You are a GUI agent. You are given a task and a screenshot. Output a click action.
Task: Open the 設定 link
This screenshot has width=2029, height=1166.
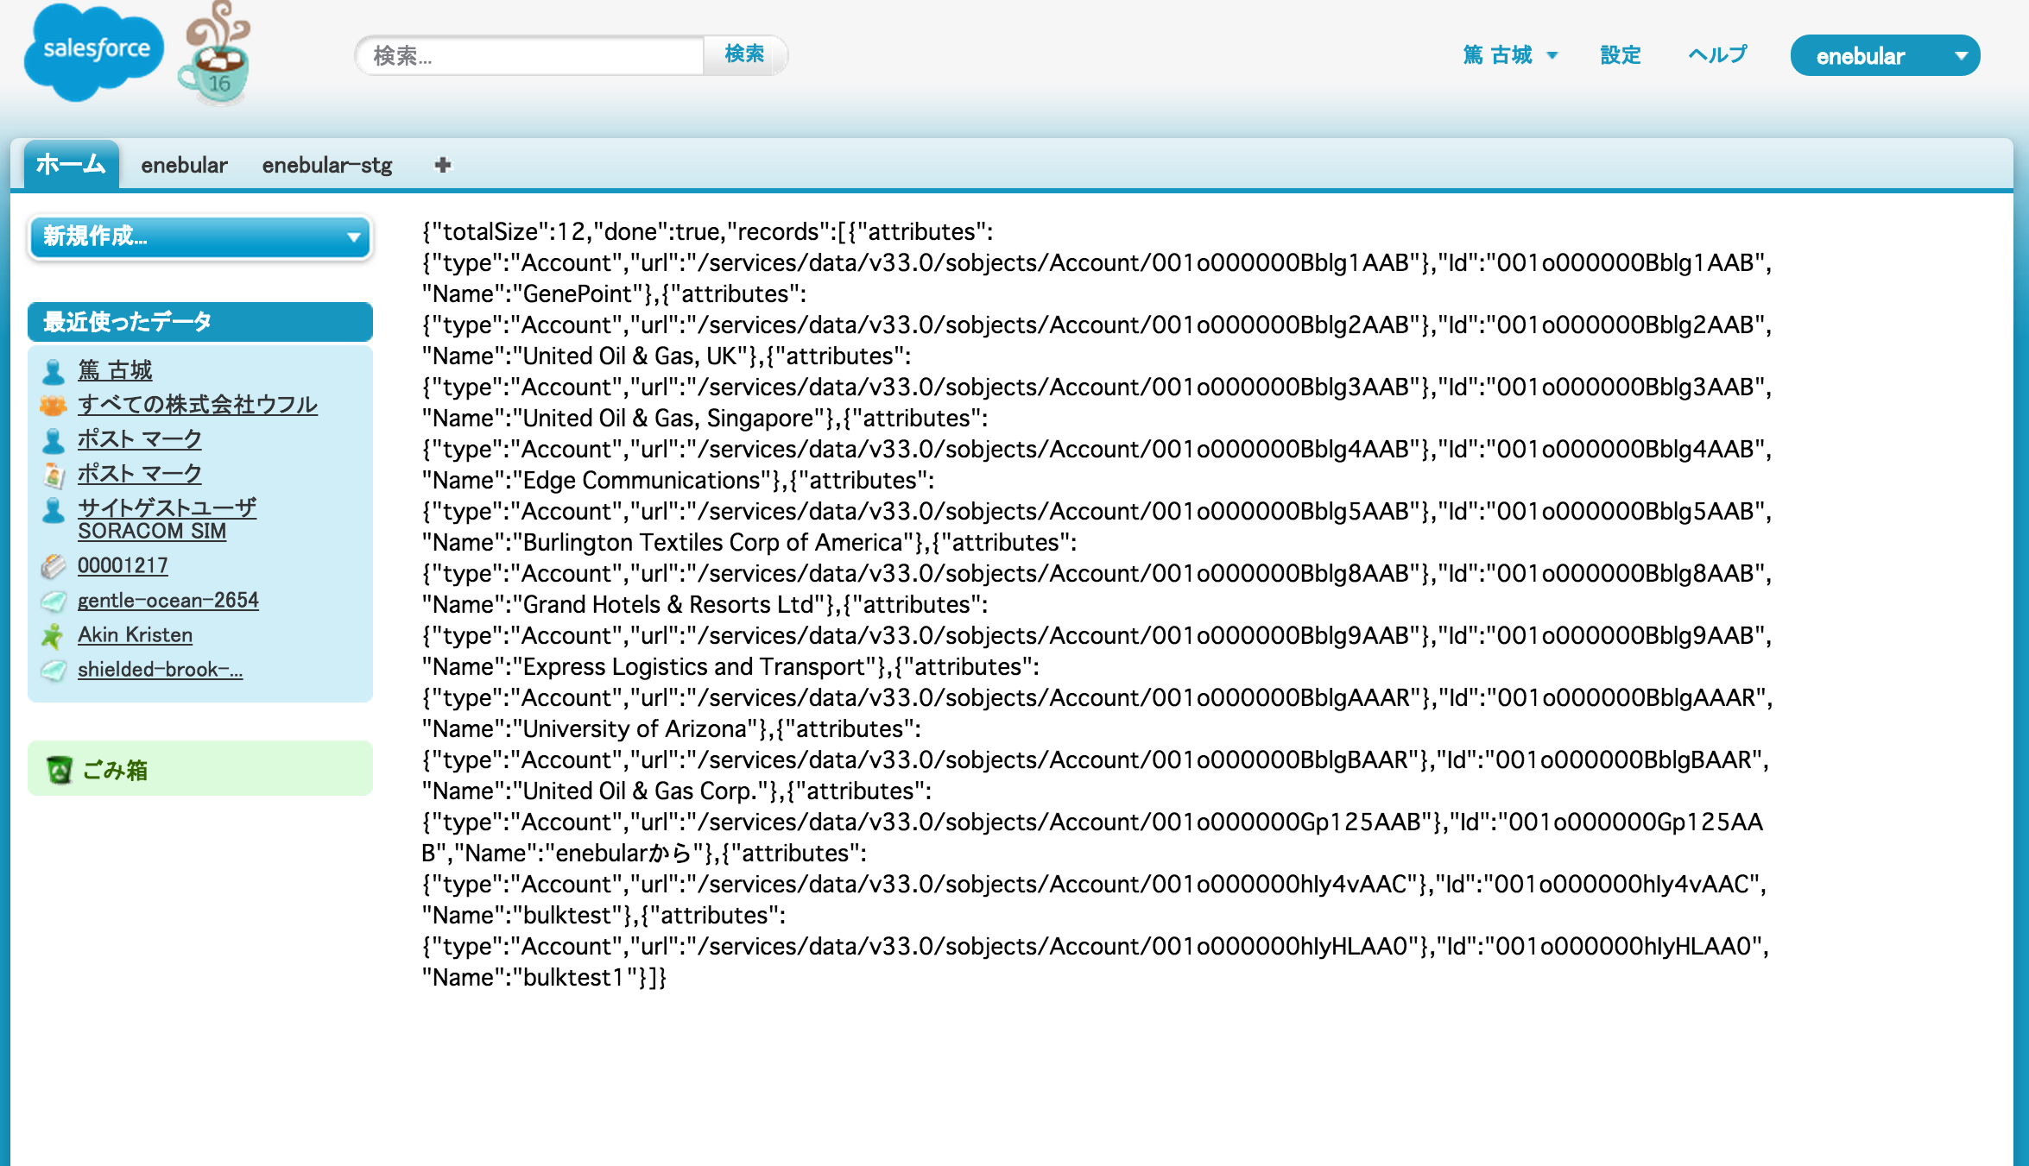tap(1620, 55)
